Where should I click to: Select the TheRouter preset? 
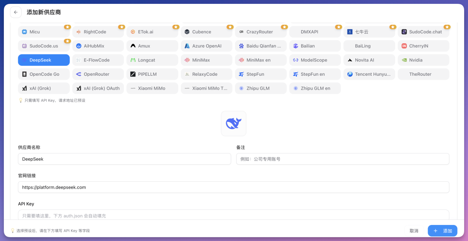pos(423,74)
